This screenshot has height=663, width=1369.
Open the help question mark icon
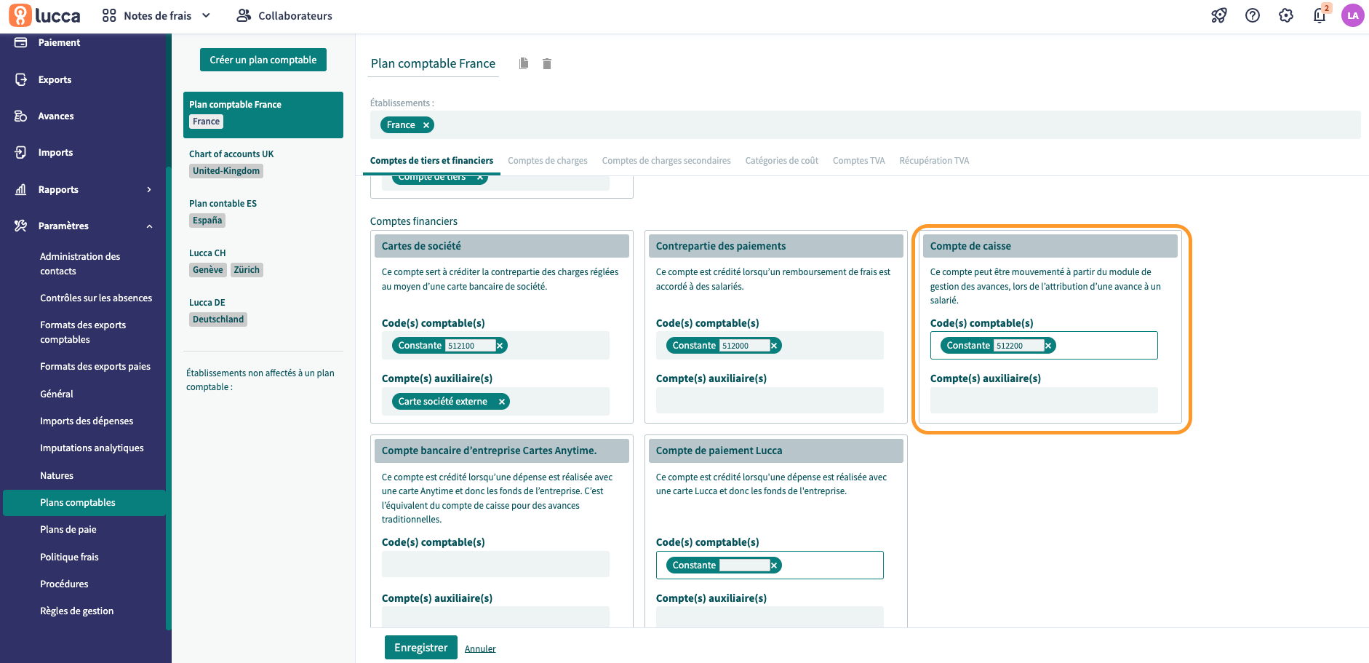point(1253,15)
